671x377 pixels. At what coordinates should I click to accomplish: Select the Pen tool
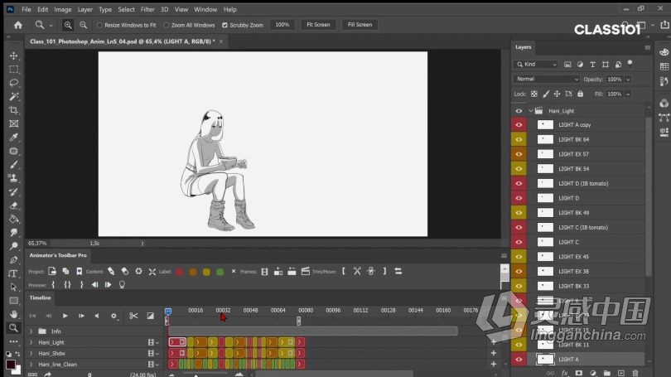[x=14, y=259]
